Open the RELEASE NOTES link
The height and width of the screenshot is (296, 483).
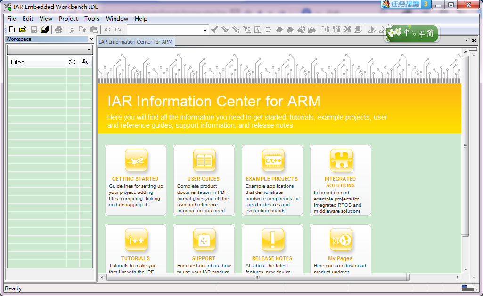point(272,258)
